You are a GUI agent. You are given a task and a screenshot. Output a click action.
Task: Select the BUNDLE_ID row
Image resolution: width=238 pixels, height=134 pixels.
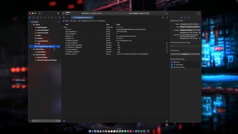tap(115, 36)
